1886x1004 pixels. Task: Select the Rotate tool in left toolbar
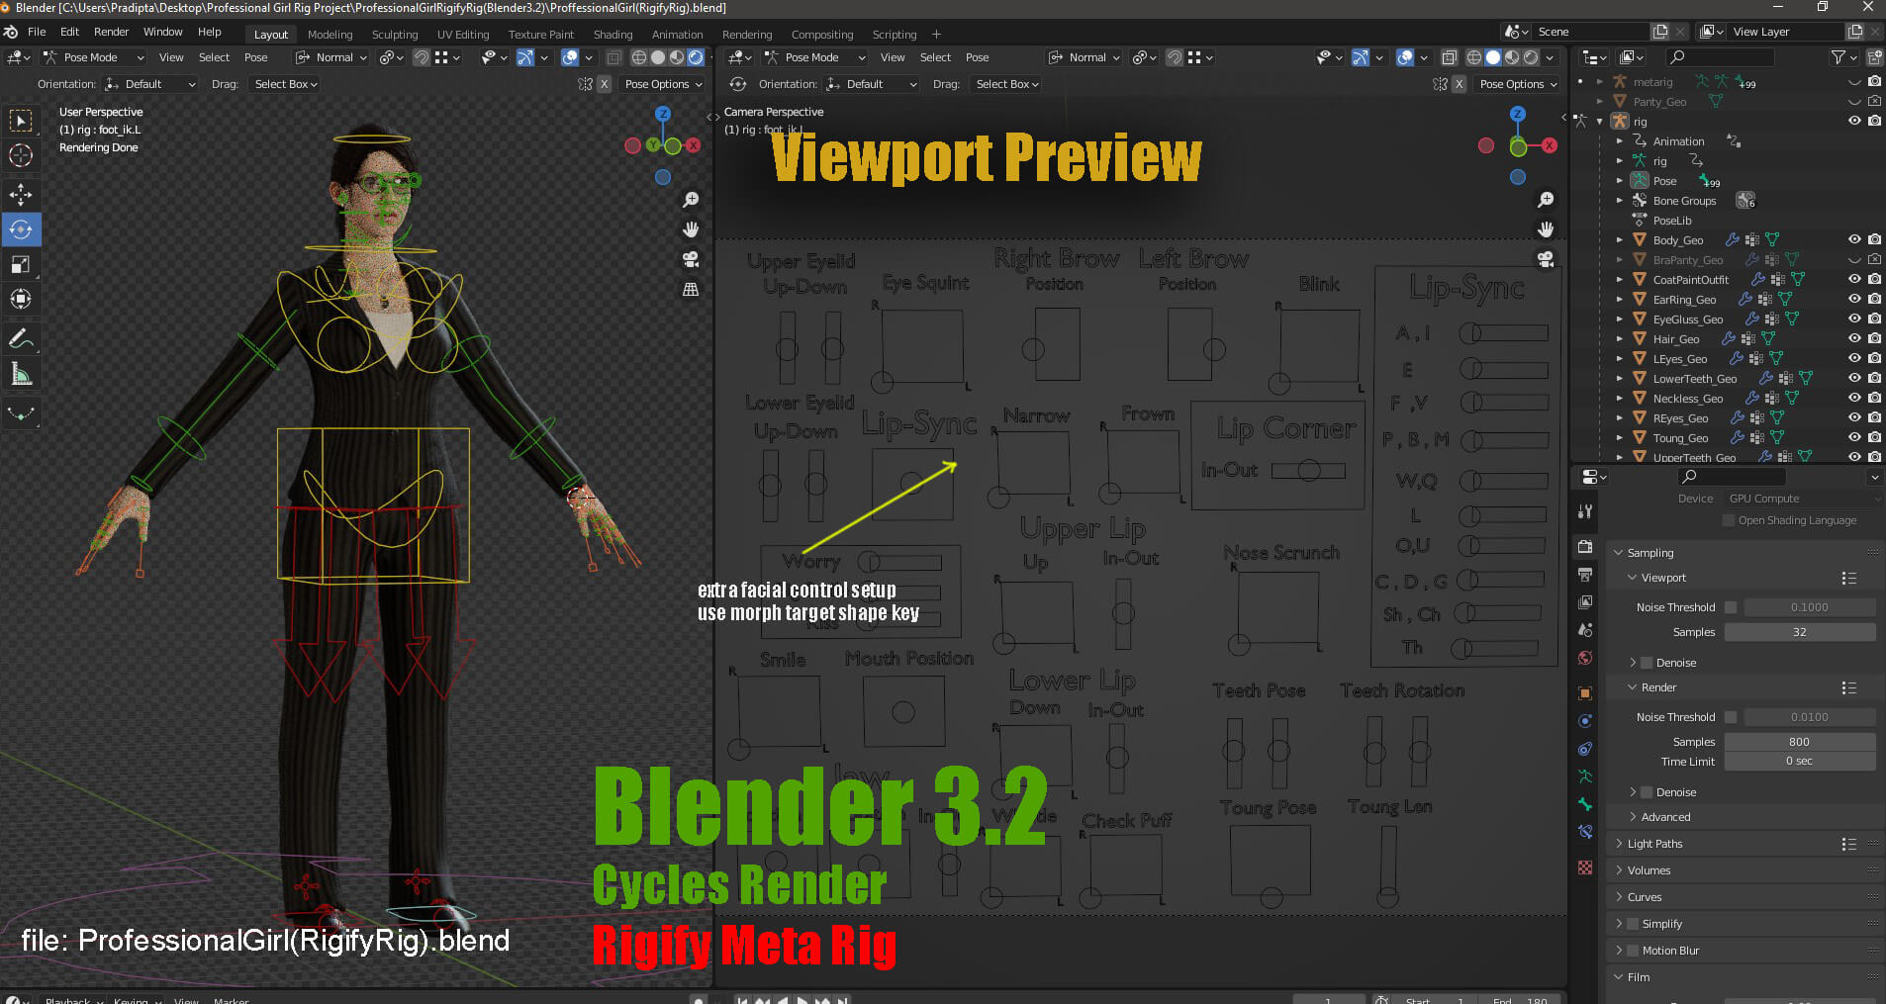[x=21, y=229]
